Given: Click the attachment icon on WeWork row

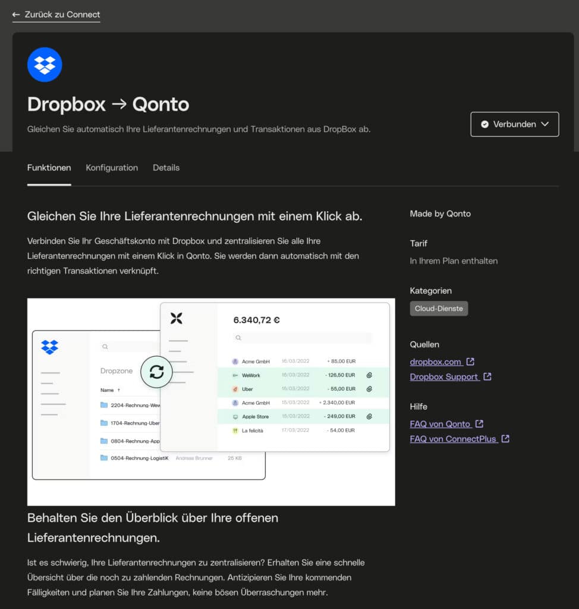Looking at the screenshot, I should [369, 375].
